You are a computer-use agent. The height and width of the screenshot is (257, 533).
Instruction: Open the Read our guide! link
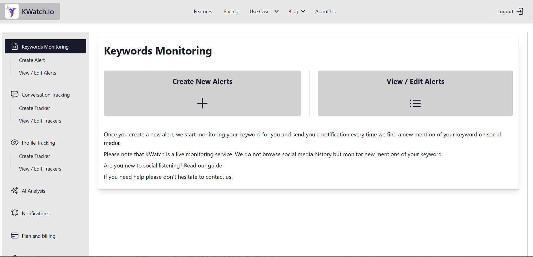(x=204, y=165)
